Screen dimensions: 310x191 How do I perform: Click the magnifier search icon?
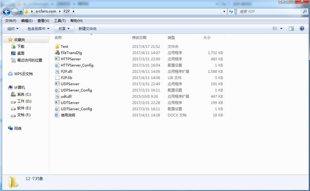click(x=305, y=12)
